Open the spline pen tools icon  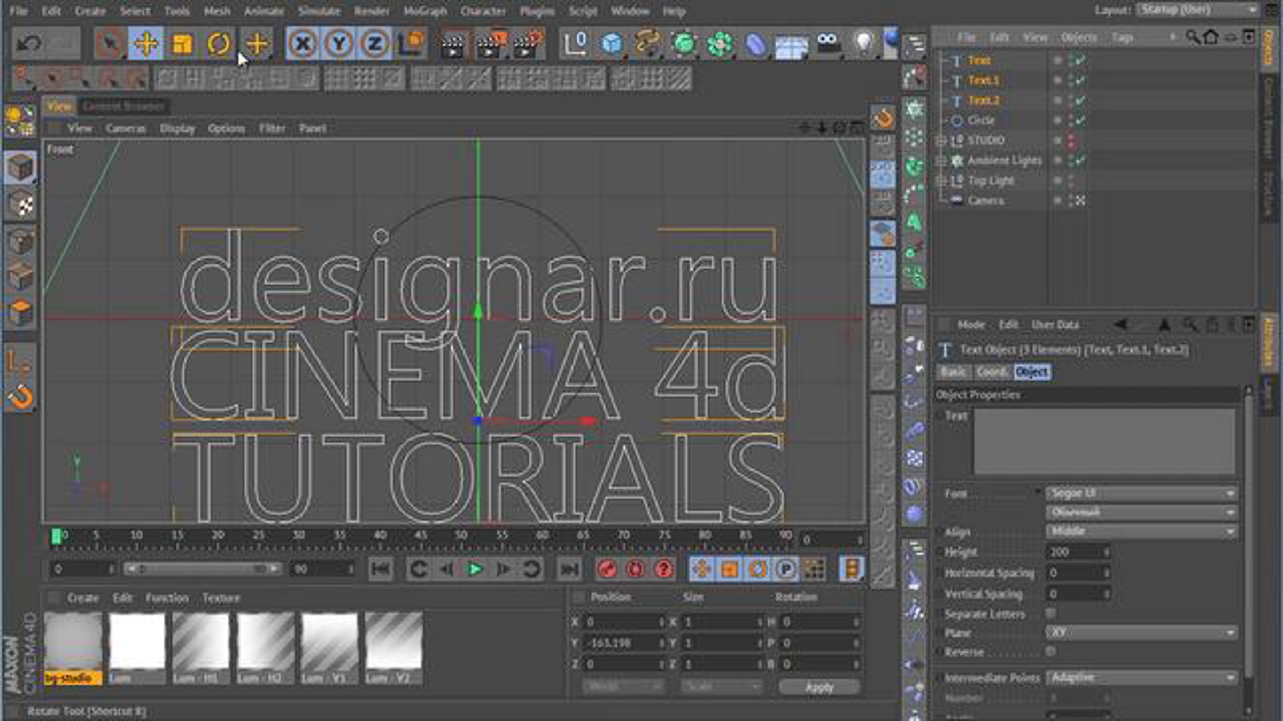click(648, 43)
